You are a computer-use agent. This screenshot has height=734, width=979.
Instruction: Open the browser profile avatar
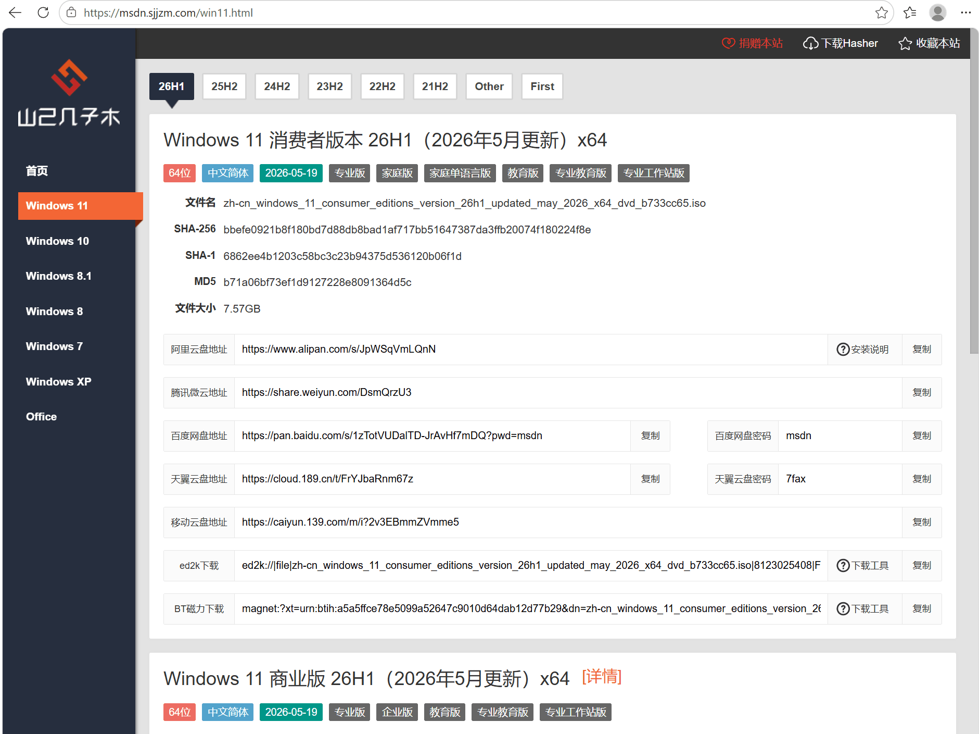[x=937, y=13]
